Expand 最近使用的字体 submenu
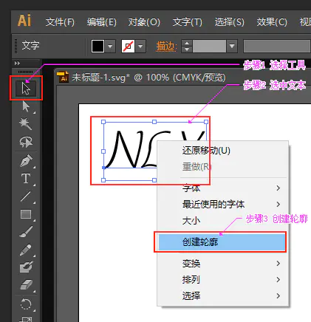 pos(223,205)
